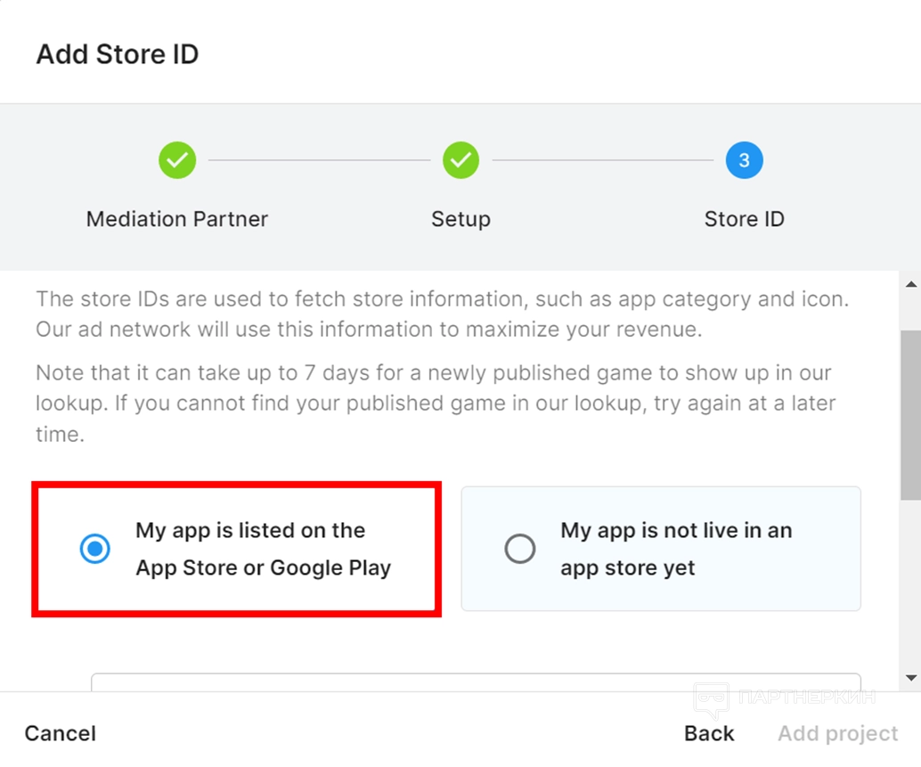Screen dimensions: 921x767
Task: Select "My app is not live" radio button
Action: point(520,549)
